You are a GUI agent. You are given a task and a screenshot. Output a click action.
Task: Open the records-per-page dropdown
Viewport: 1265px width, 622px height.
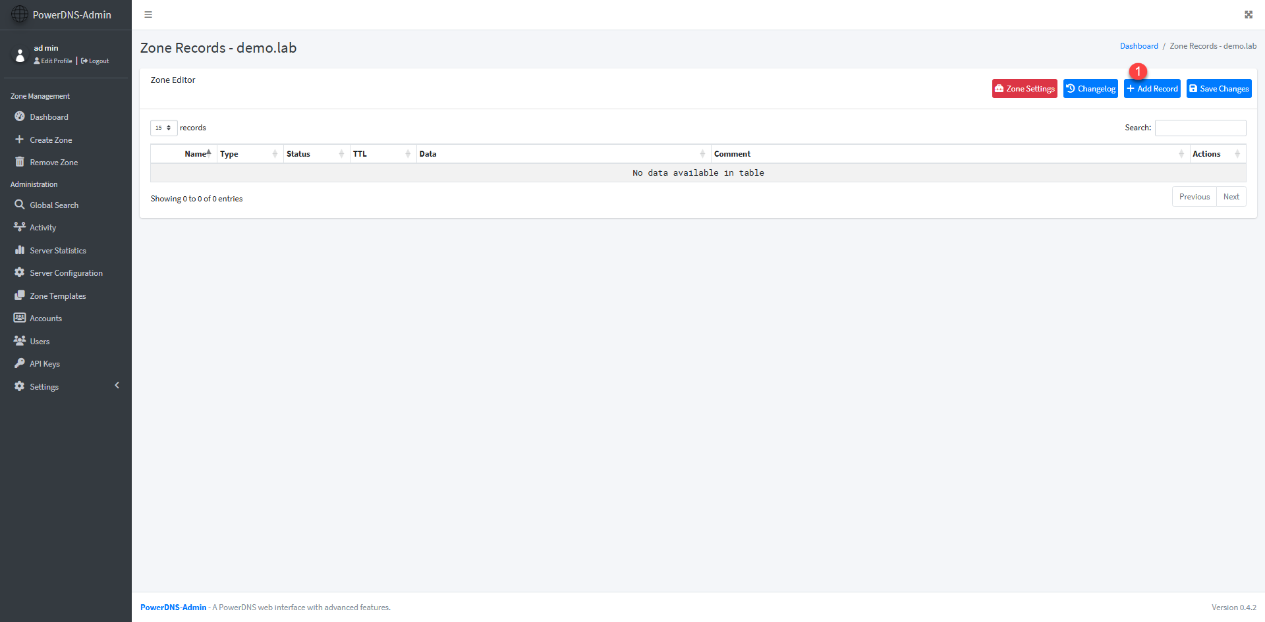[x=163, y=128]
